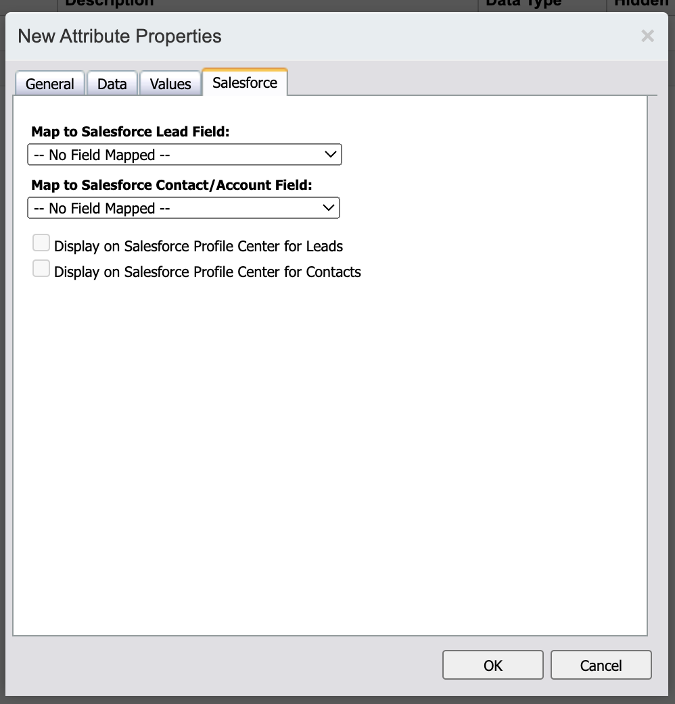
Task: Switch to the Data tab
Action: point(112,83)
